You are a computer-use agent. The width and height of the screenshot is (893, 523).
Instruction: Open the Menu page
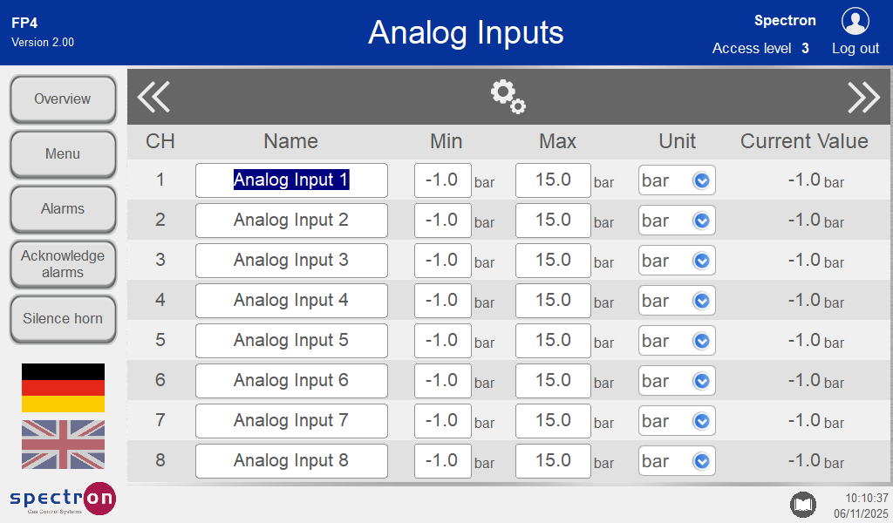click(63, 154)
